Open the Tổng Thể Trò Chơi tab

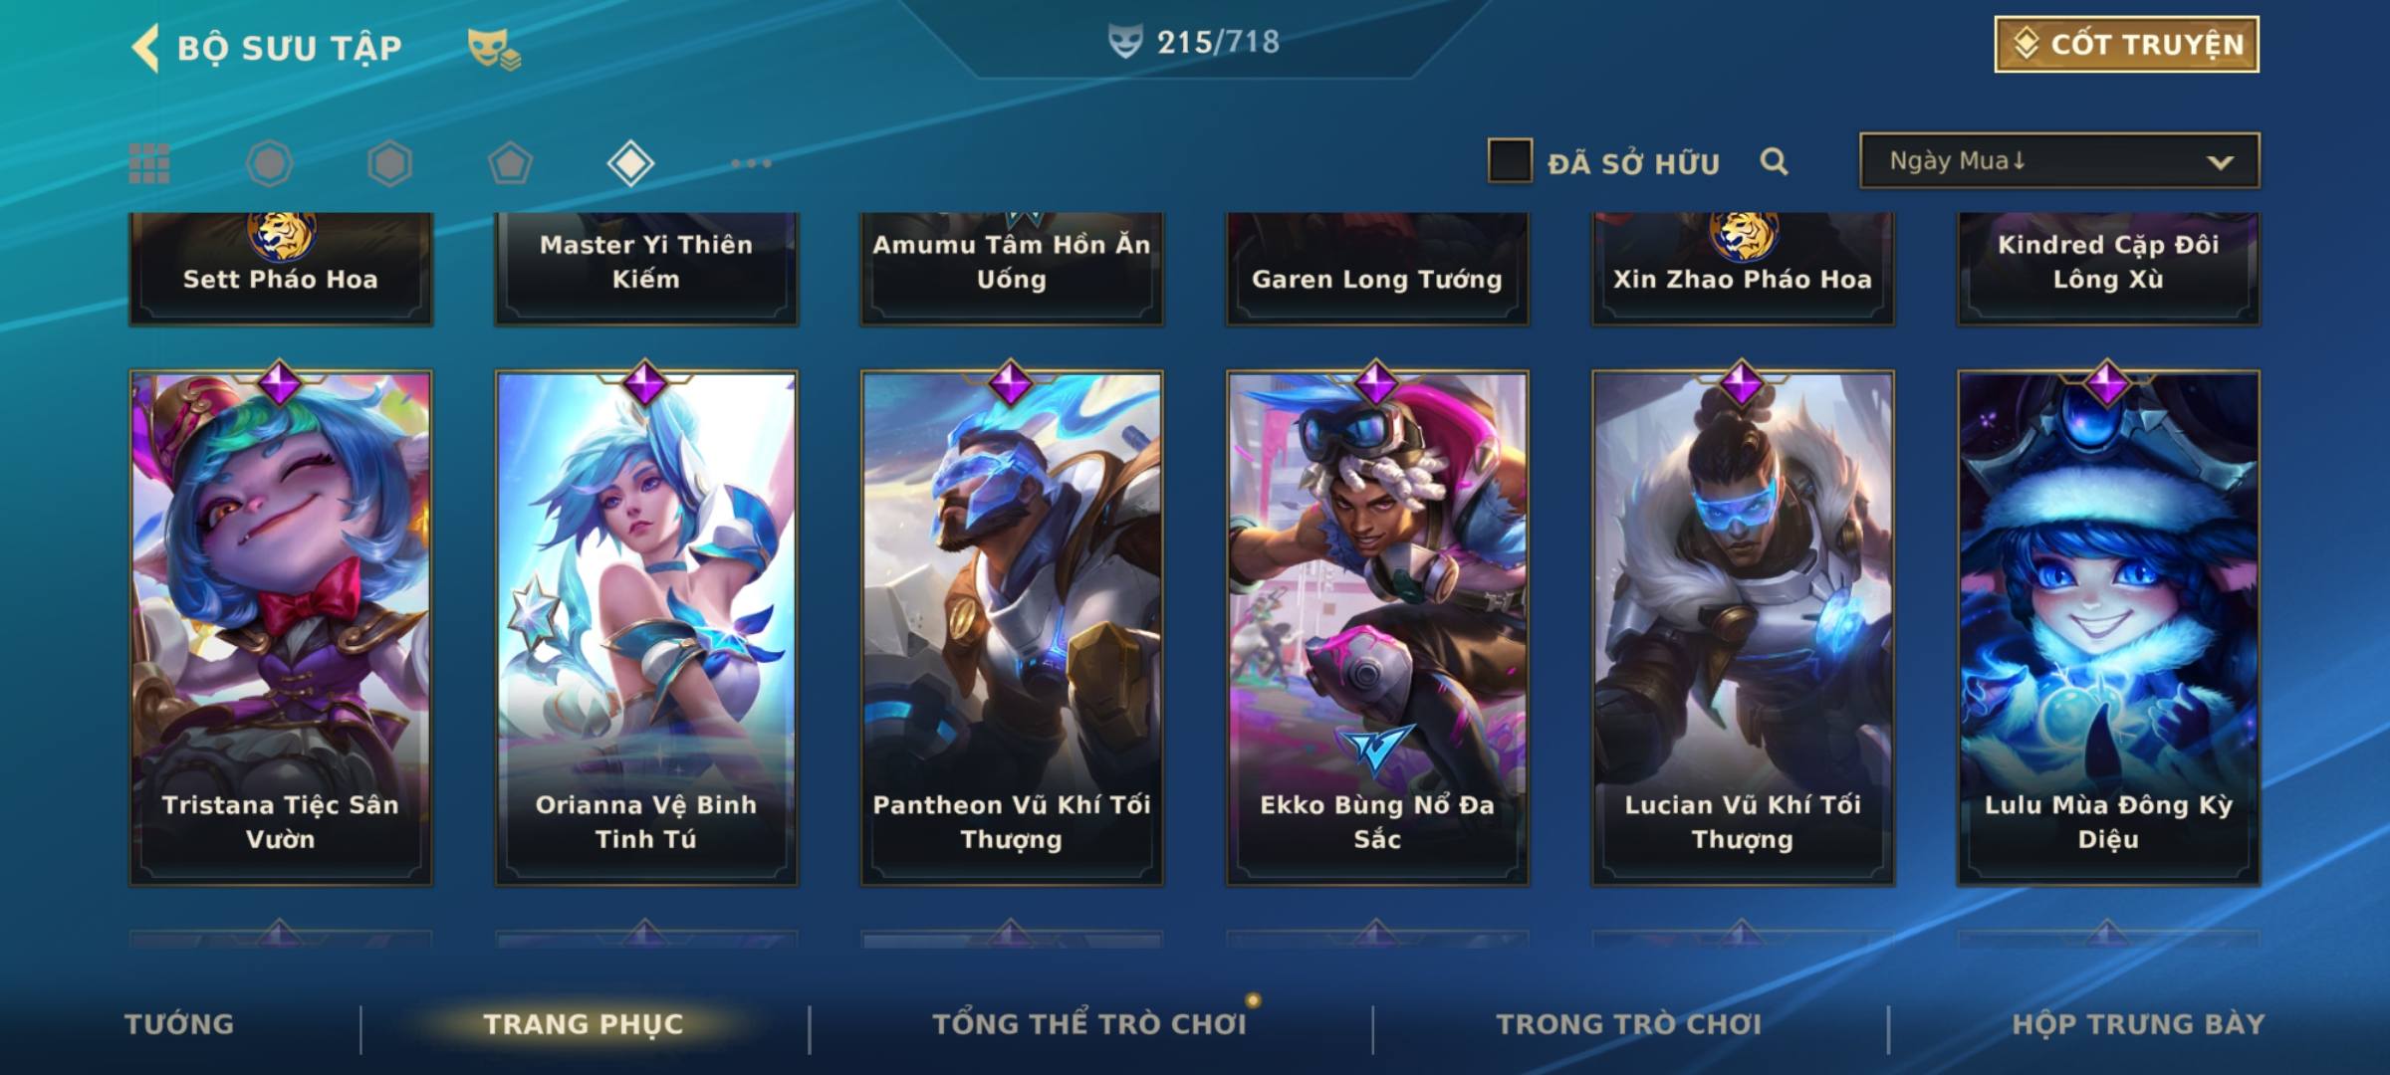click(1089, 1024)
